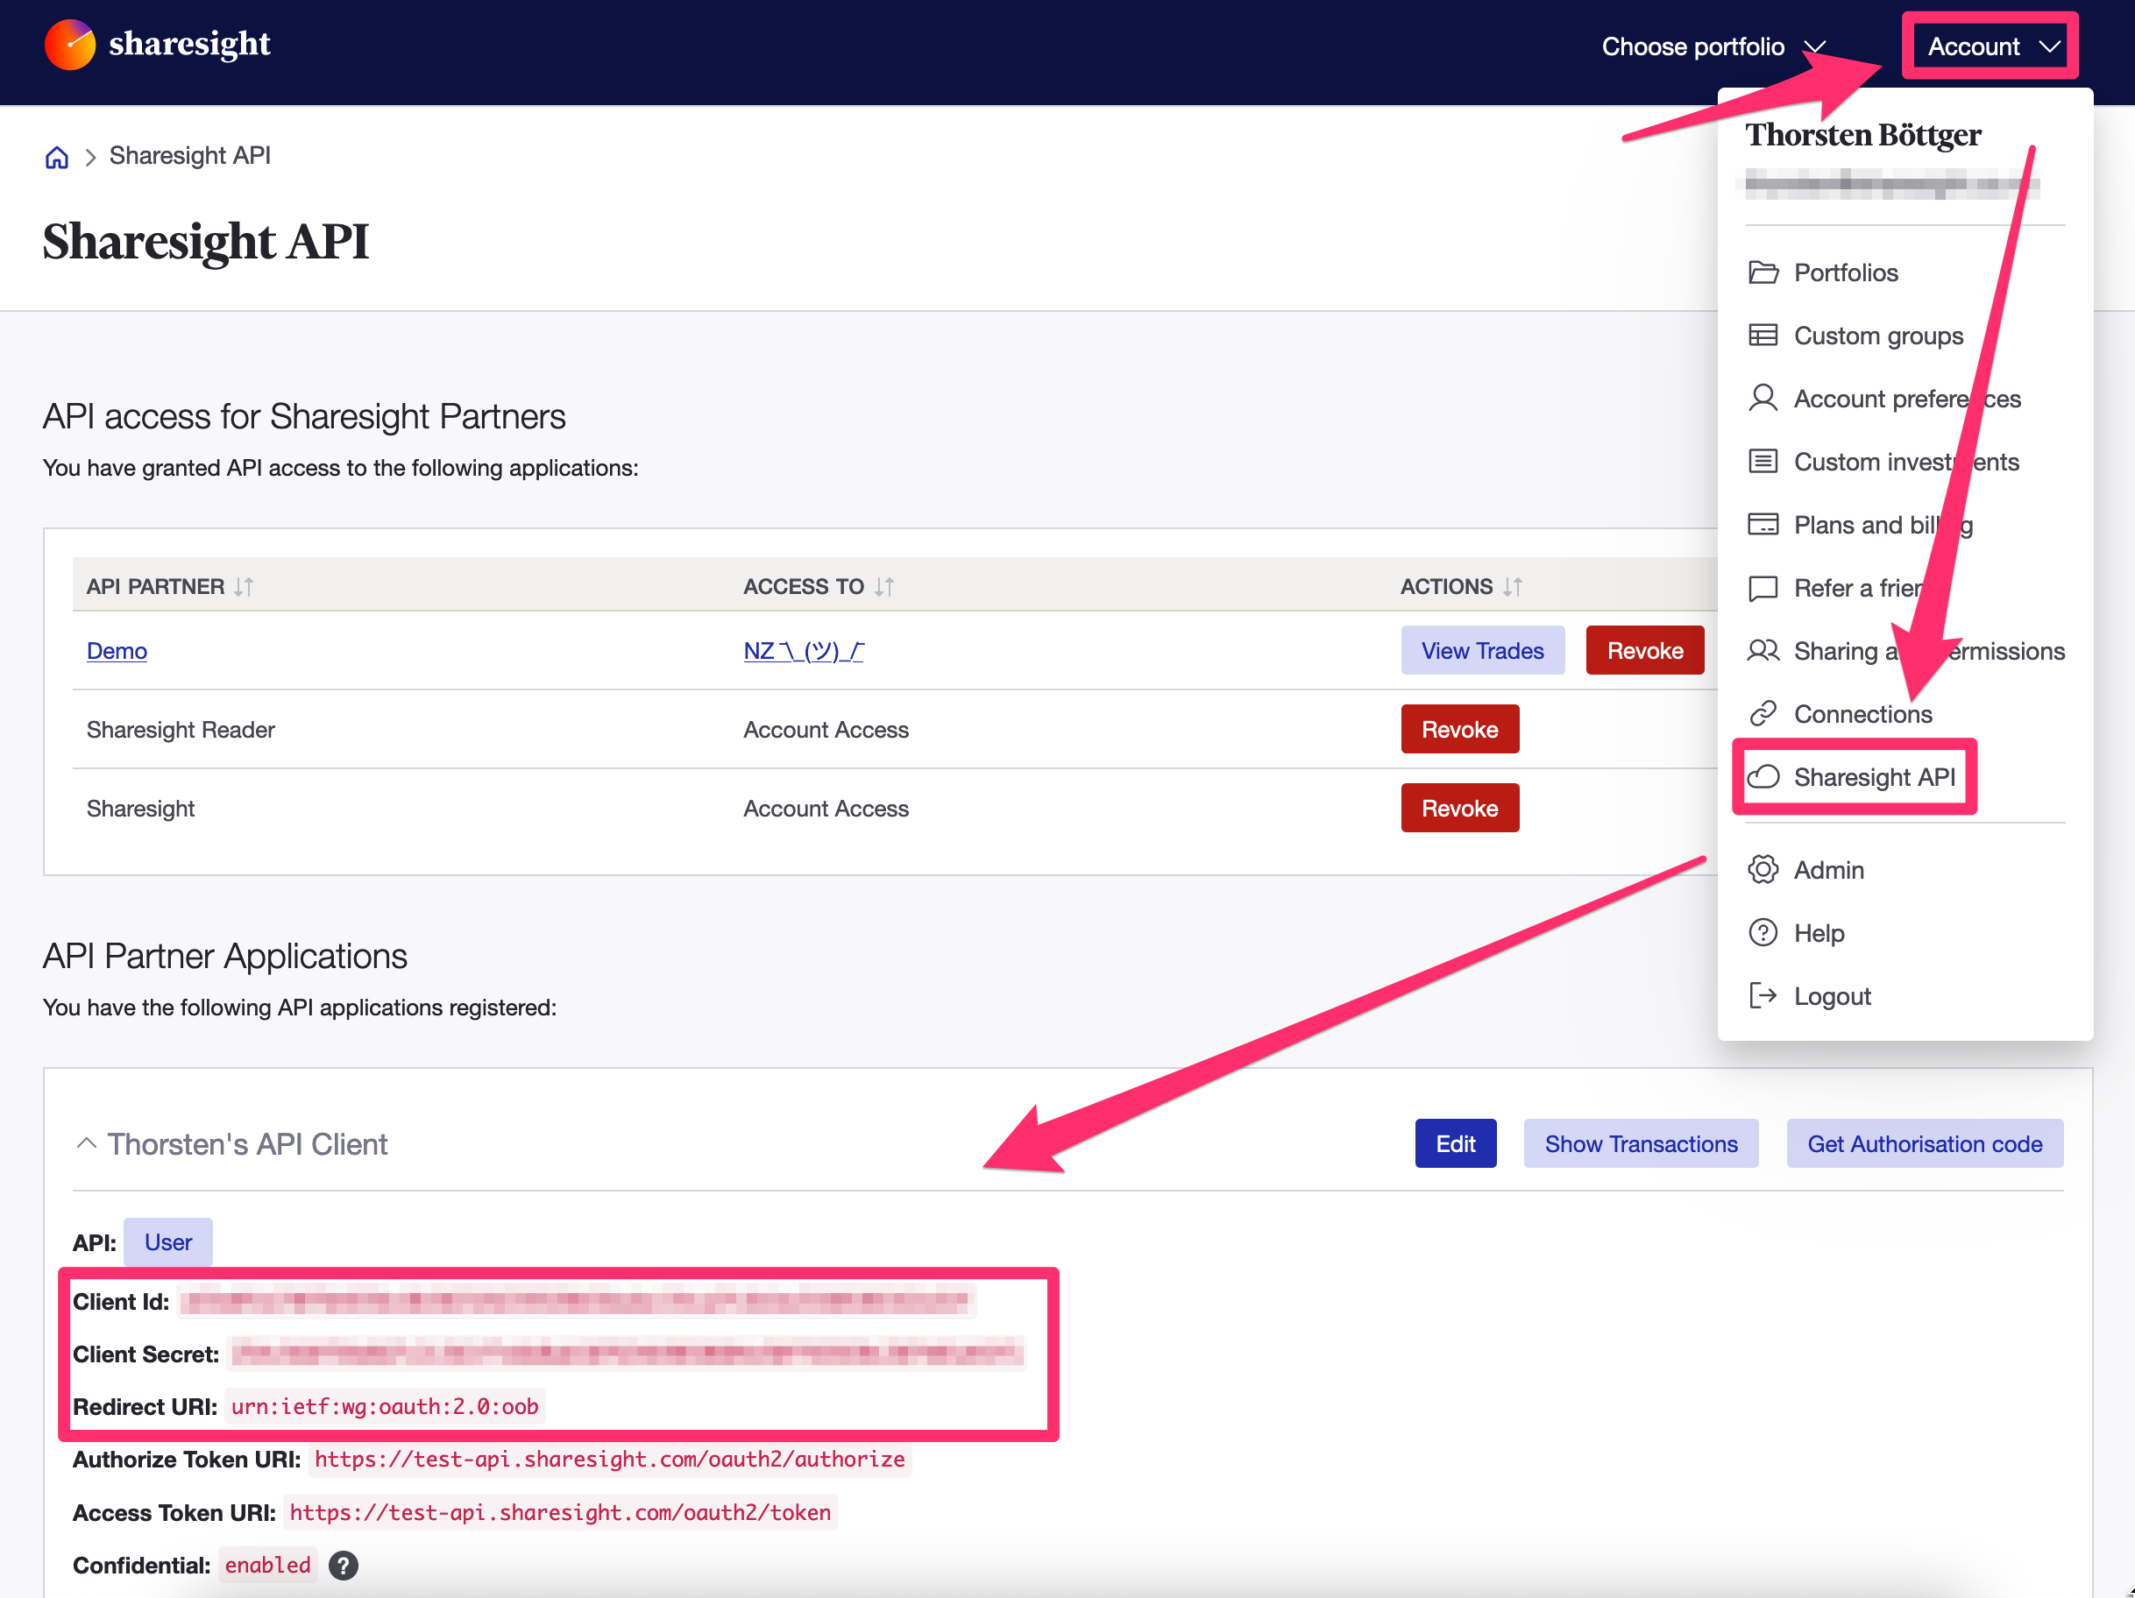This screenshot has width=2135, height=1598.
Task: Click the Plans and billing card icon
Action: coord(1763,525)
